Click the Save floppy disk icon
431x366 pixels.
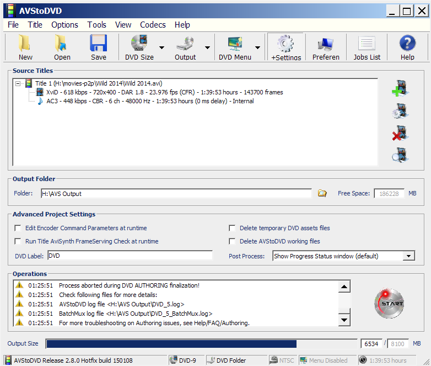[x=99, y=43]
